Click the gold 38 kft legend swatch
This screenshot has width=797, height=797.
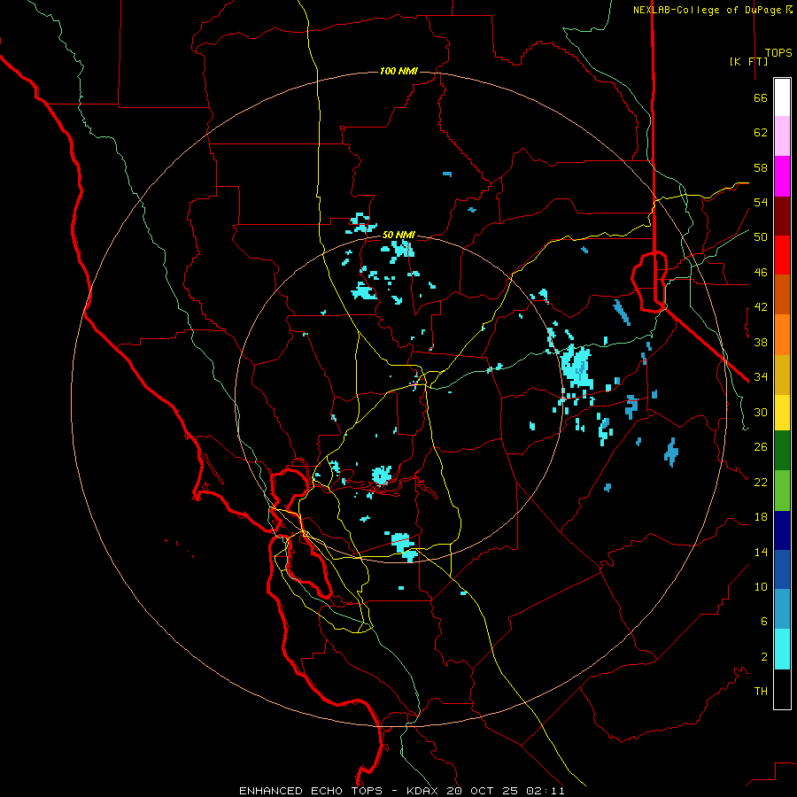(782, 375)
